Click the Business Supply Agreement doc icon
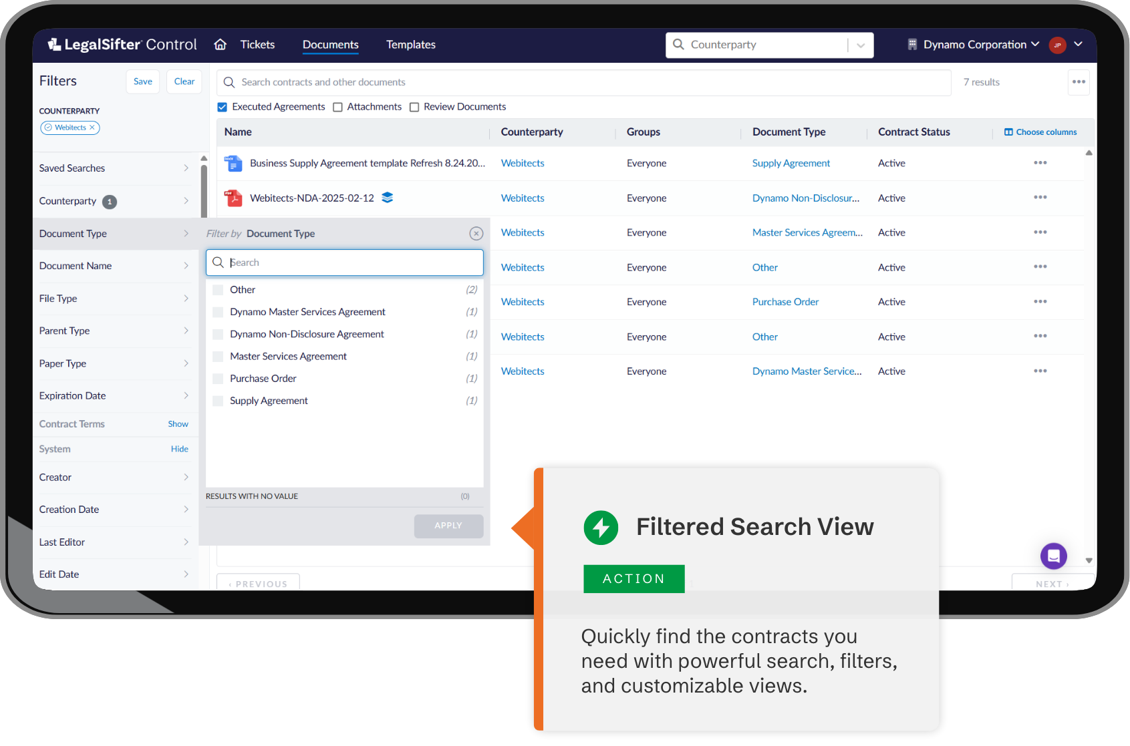 point(233,163)
